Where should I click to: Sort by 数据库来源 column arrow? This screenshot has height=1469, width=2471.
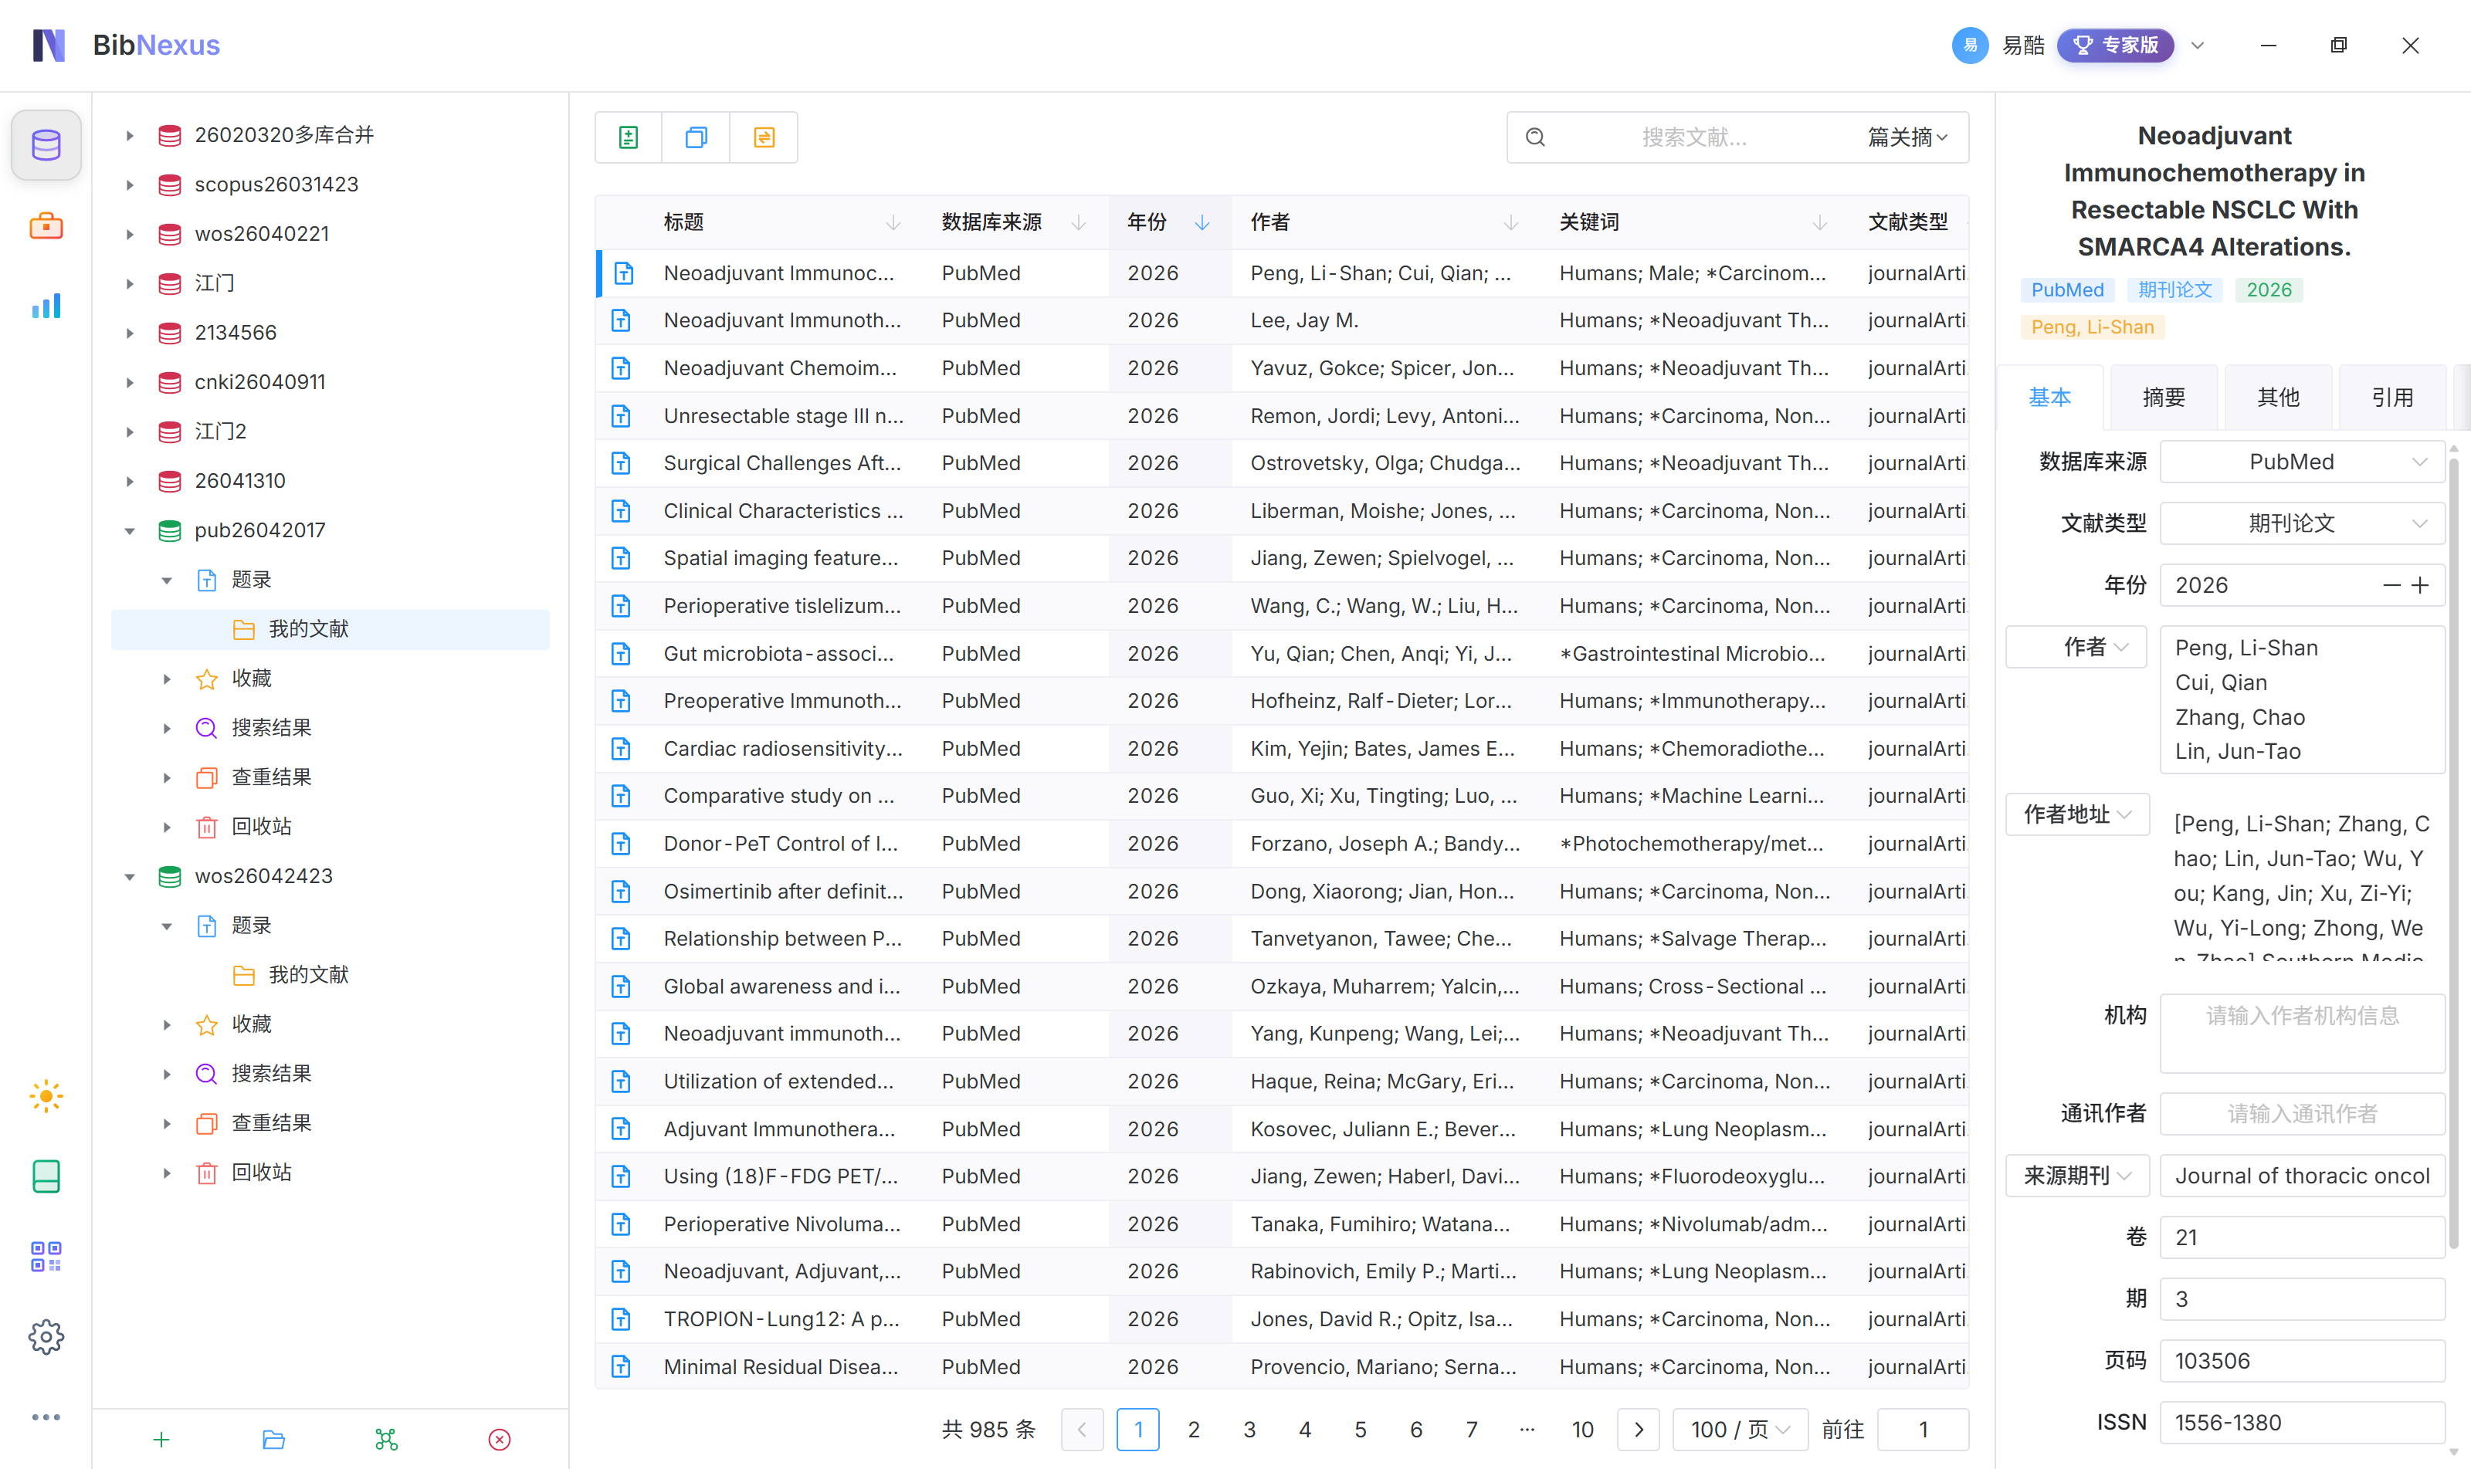click(1078, 223)
